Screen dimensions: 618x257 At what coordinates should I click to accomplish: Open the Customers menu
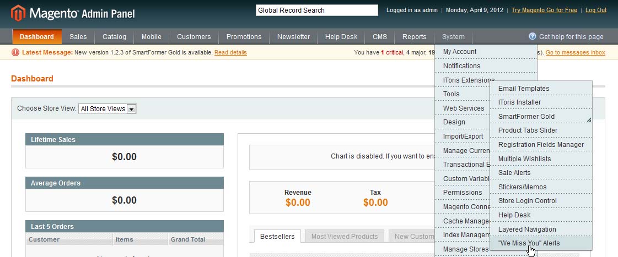tap(194, 37)
